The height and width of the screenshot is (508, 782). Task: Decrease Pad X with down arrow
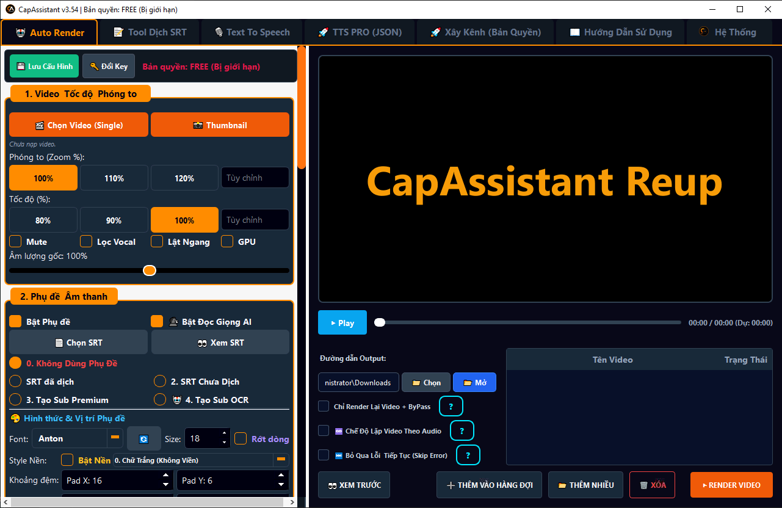pos(165,485)
